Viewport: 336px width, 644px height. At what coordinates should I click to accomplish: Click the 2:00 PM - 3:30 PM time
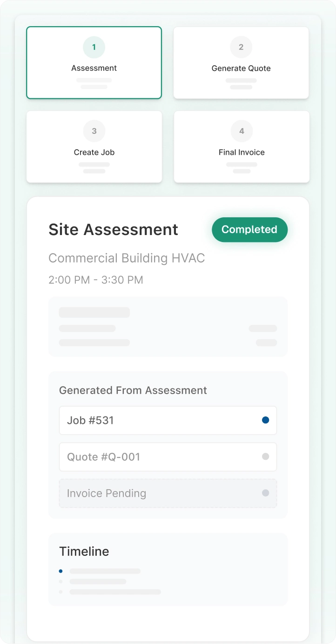tap(96, 280)
